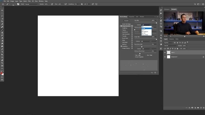Click the Brush Settings icon in the dock
Screen dimensions: 205x115
[161, 18]
